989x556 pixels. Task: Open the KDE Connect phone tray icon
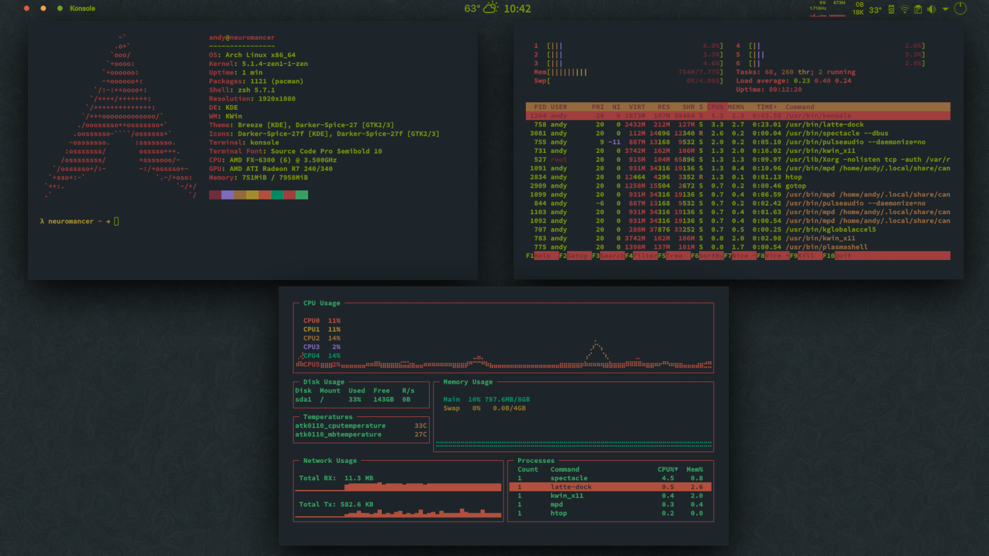tap(892, 9)
